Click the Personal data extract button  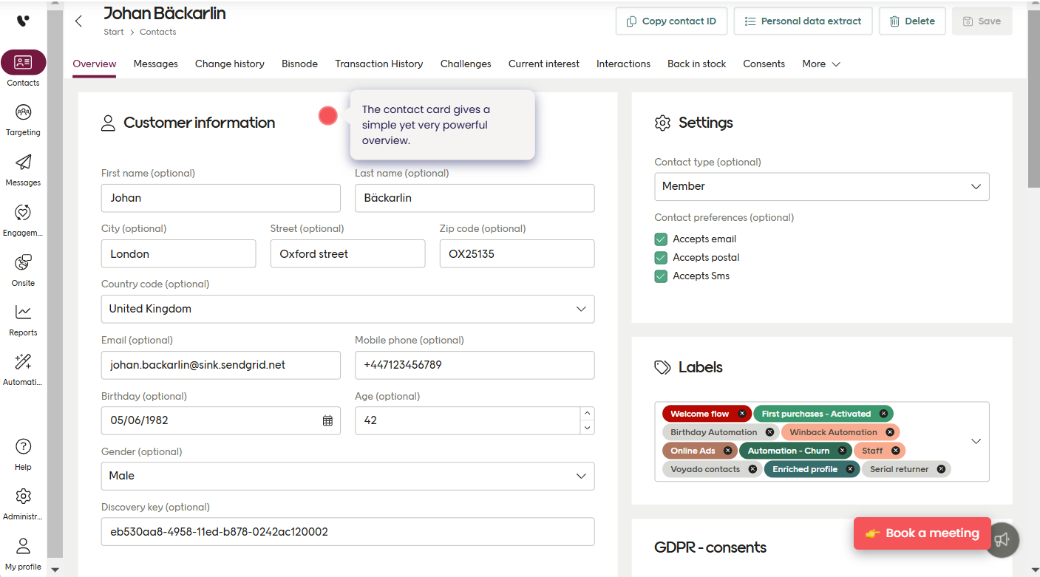(x=803, y=21)
